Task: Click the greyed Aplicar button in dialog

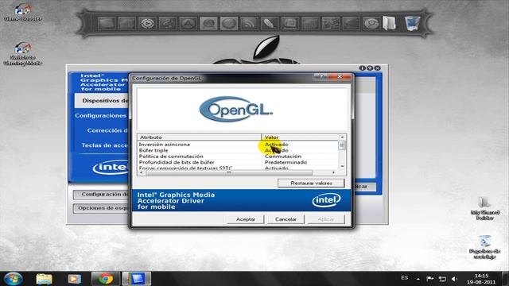Action: tap(326, 219)
